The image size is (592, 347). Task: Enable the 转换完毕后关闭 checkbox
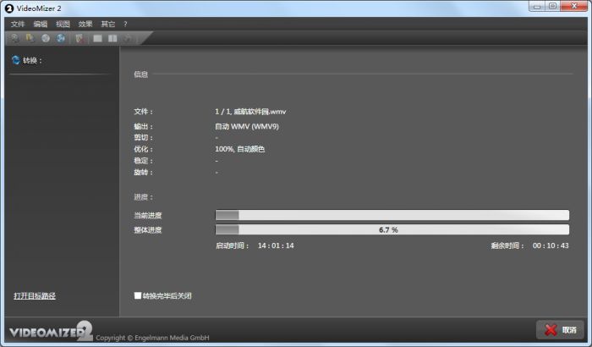[x=138, y=295]
